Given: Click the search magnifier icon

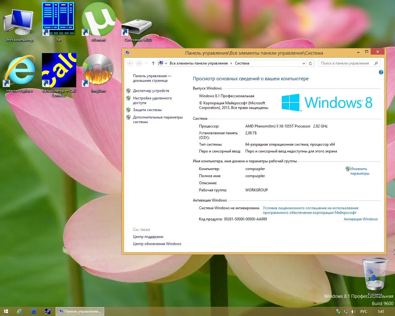Looking at the screenshot, I should click(376, 63).
